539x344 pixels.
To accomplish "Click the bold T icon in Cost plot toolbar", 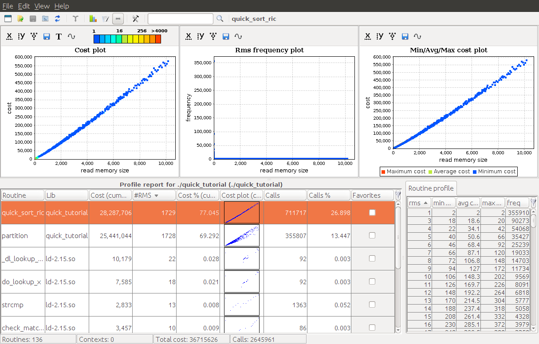I will coord(59,37).
